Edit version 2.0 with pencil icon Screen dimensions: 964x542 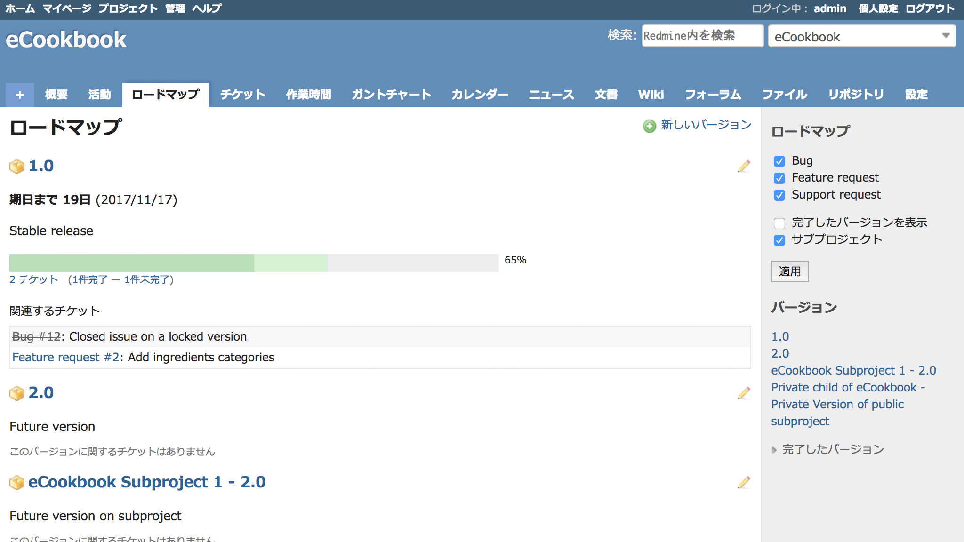pyautogui.click(x=744, y=393)
